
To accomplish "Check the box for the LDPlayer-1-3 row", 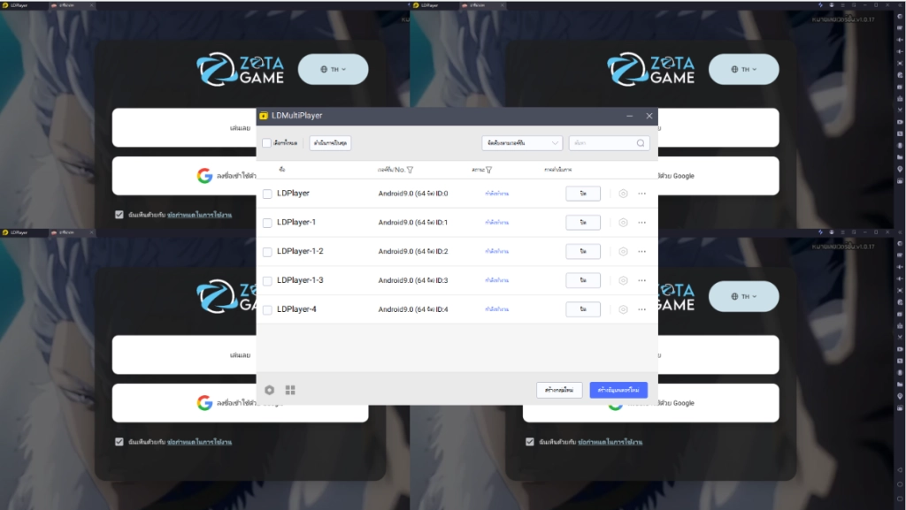I will pyautogui.click(x=267, y=281).
